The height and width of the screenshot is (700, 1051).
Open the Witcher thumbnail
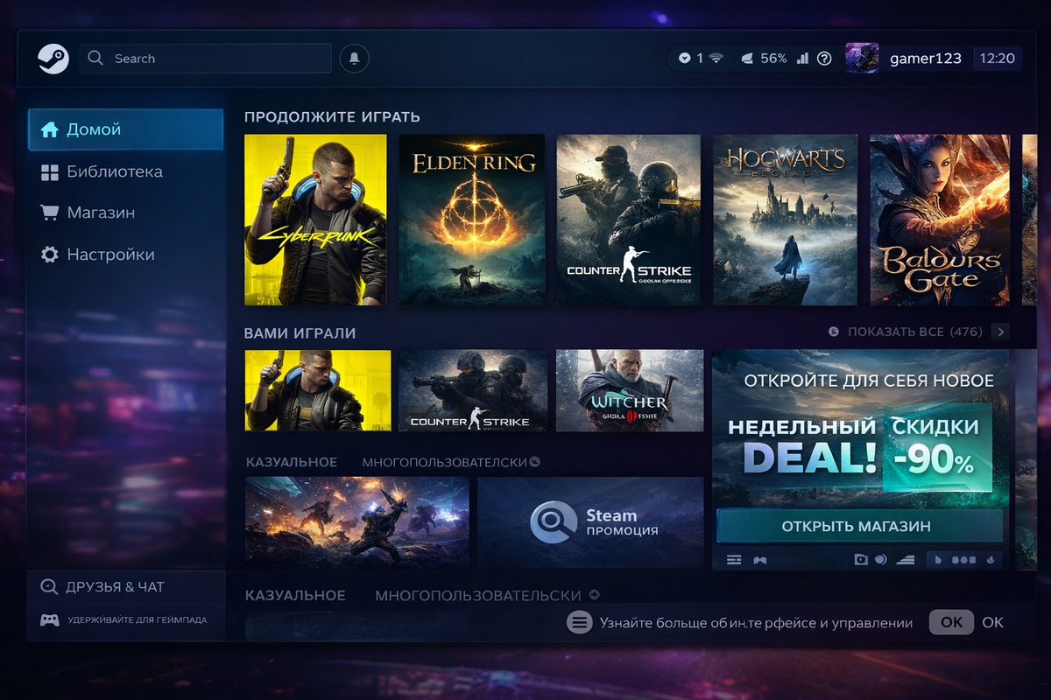point(630,390)
